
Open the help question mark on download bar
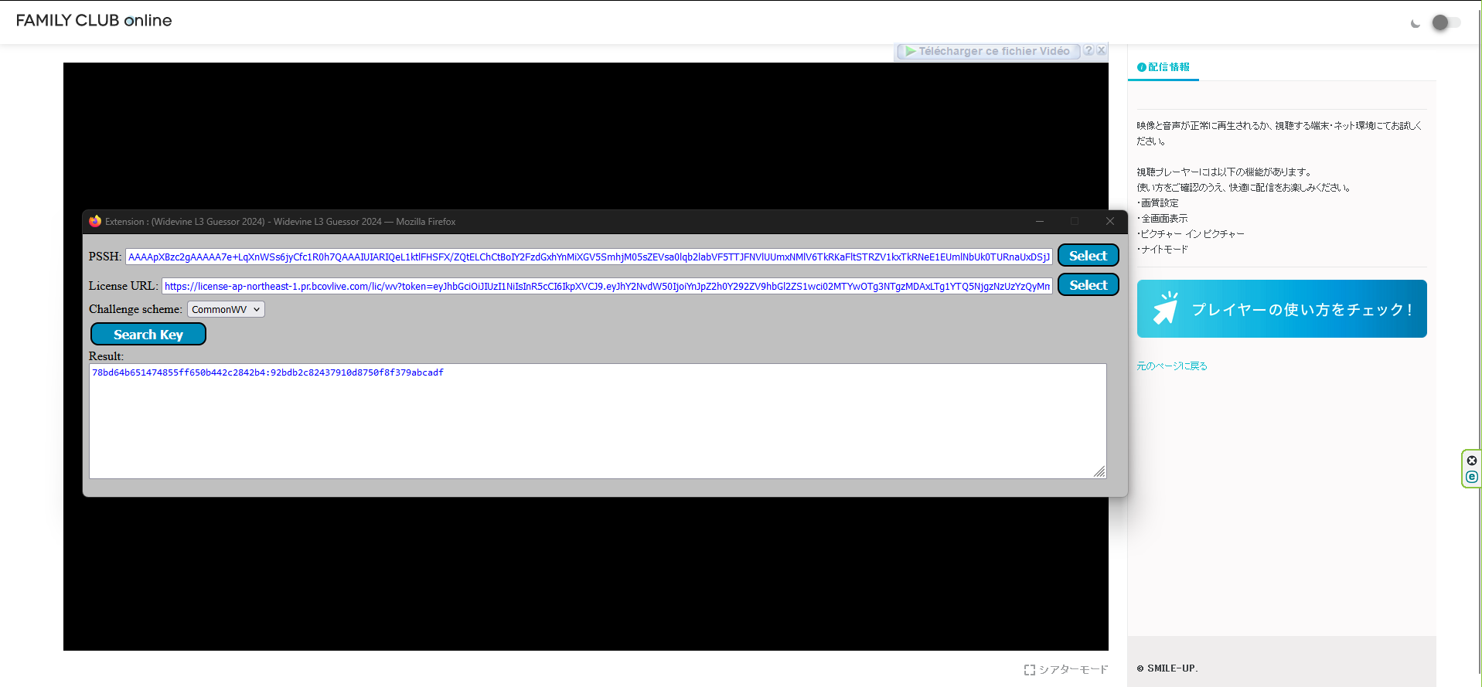tap(1089, 50)
